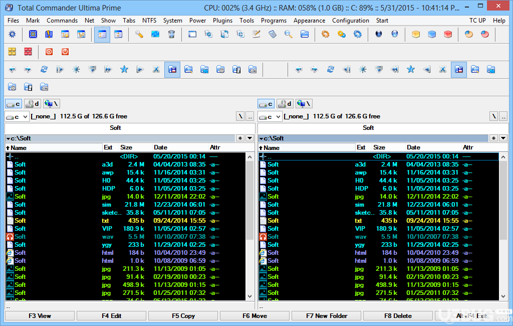The image size is (513, 326).
Task: Click refresh icon in left panel toolbar
Action: point(44,69)
